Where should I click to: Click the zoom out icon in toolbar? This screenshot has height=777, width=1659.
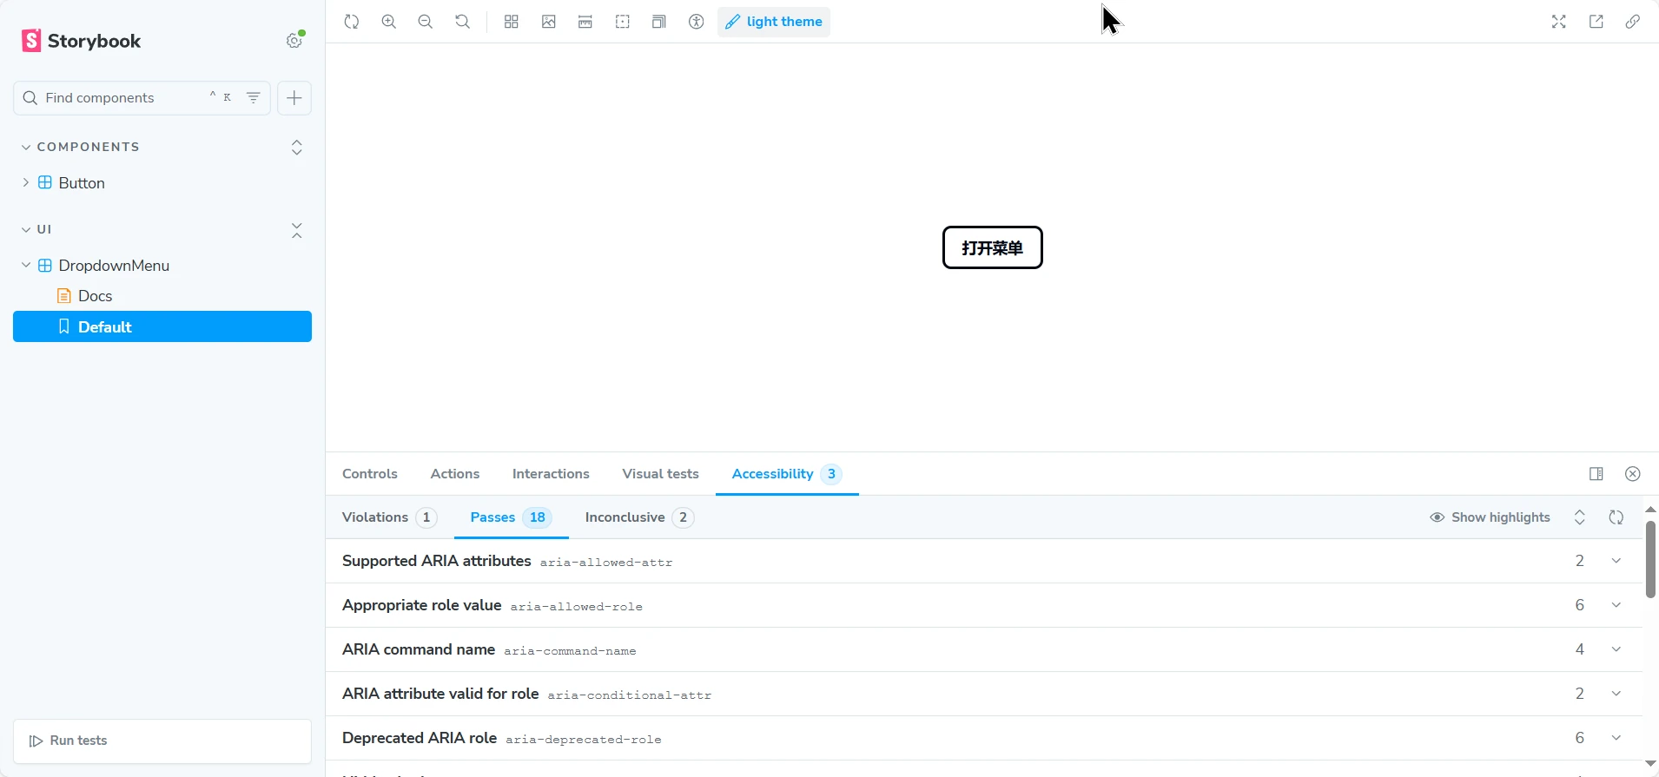(x=426, y=22)
